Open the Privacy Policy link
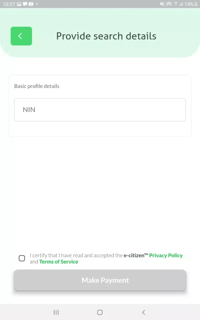This screenshot has width=200, height=320. (166, 255)
